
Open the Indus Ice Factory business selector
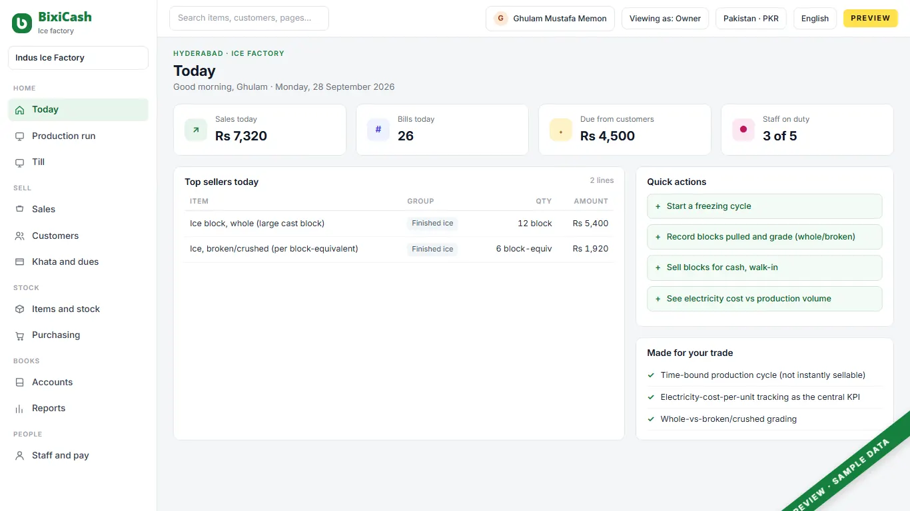click(78, 58)
